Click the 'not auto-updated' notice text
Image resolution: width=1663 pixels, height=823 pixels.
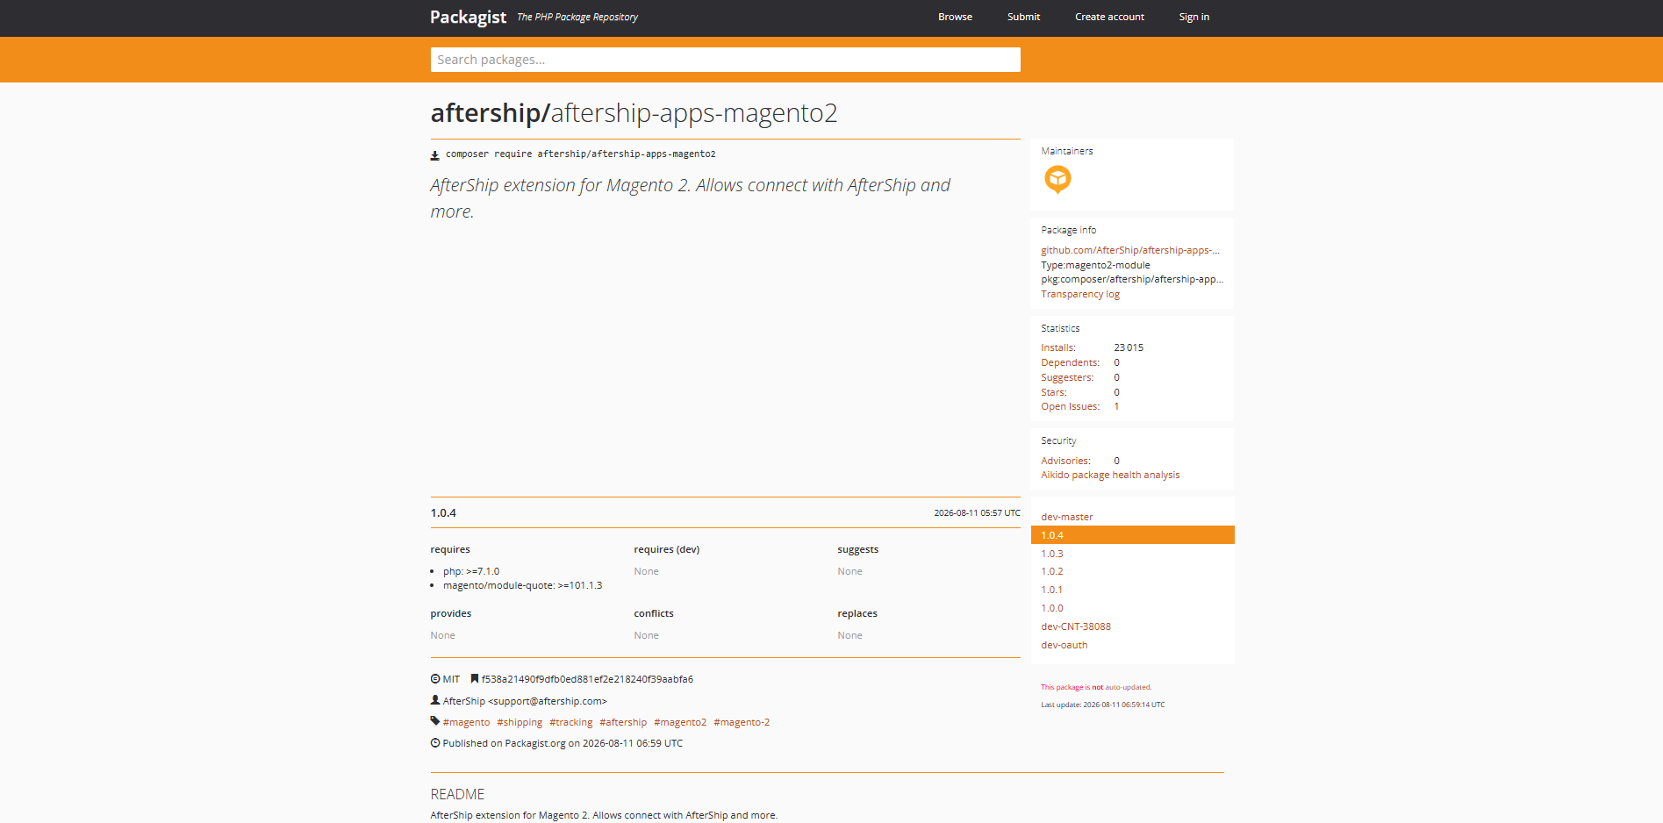pos(1096,687)
